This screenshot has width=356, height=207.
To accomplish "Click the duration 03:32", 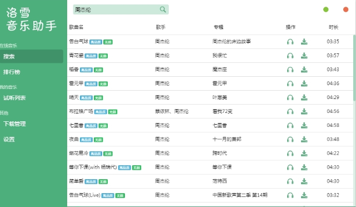I will click(333, 195).
